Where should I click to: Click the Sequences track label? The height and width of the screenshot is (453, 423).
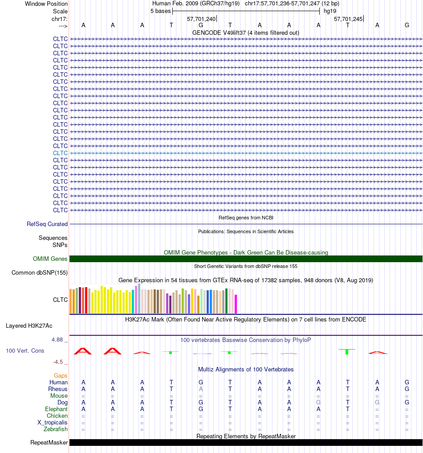[53, 238]
